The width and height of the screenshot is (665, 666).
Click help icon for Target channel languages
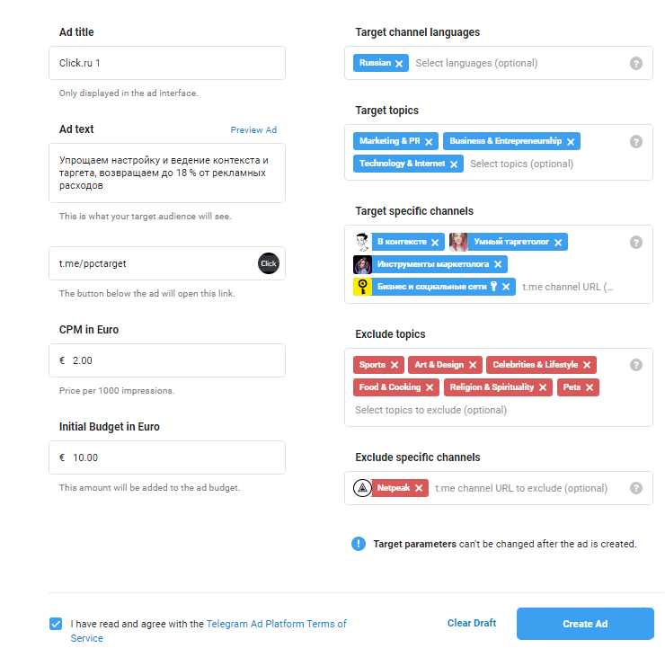click(x=636, y=64)
